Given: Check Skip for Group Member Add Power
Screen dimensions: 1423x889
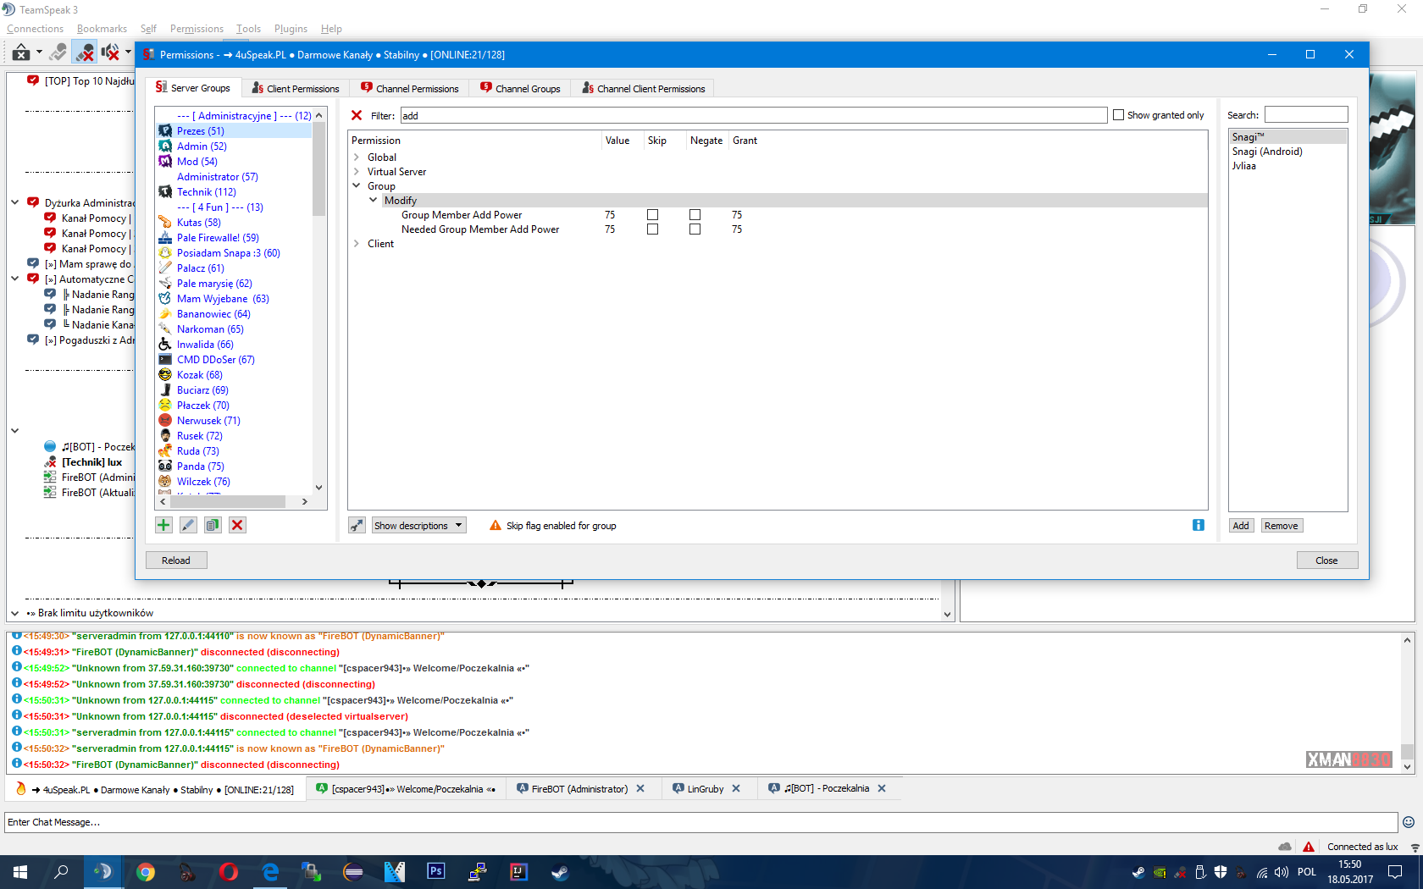Looking at the screenshot, I should 652,215.
